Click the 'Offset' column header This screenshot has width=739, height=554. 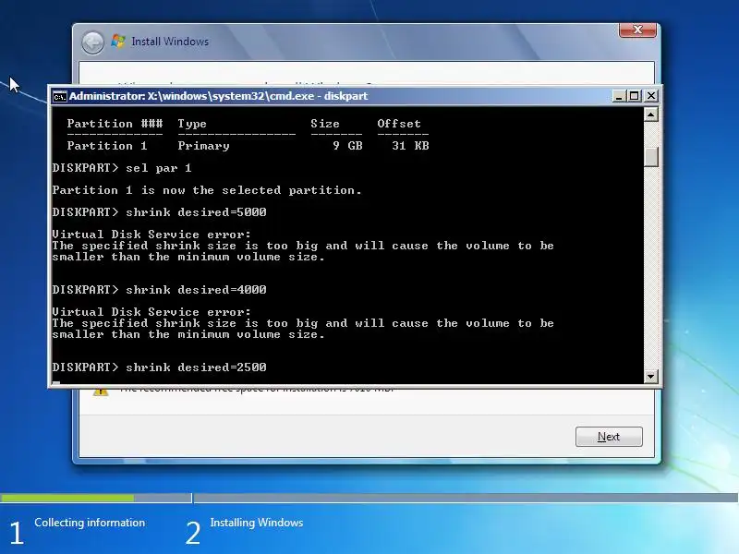399,124
